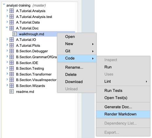This screenshot has width=152, height=138.
Task: Click the B.Section.Wizards package icon
Action: pyautogui.click(x=11, y=86)
